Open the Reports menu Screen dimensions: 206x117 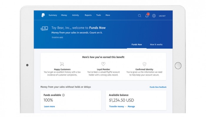point(88,15)
